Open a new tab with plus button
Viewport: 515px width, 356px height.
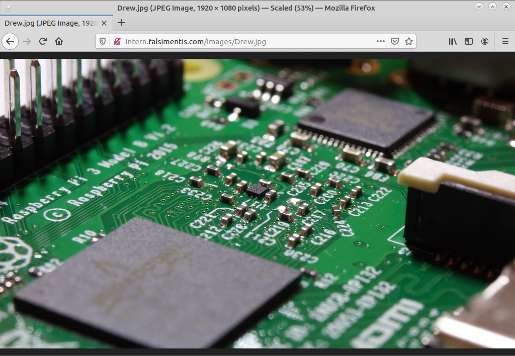121,23
